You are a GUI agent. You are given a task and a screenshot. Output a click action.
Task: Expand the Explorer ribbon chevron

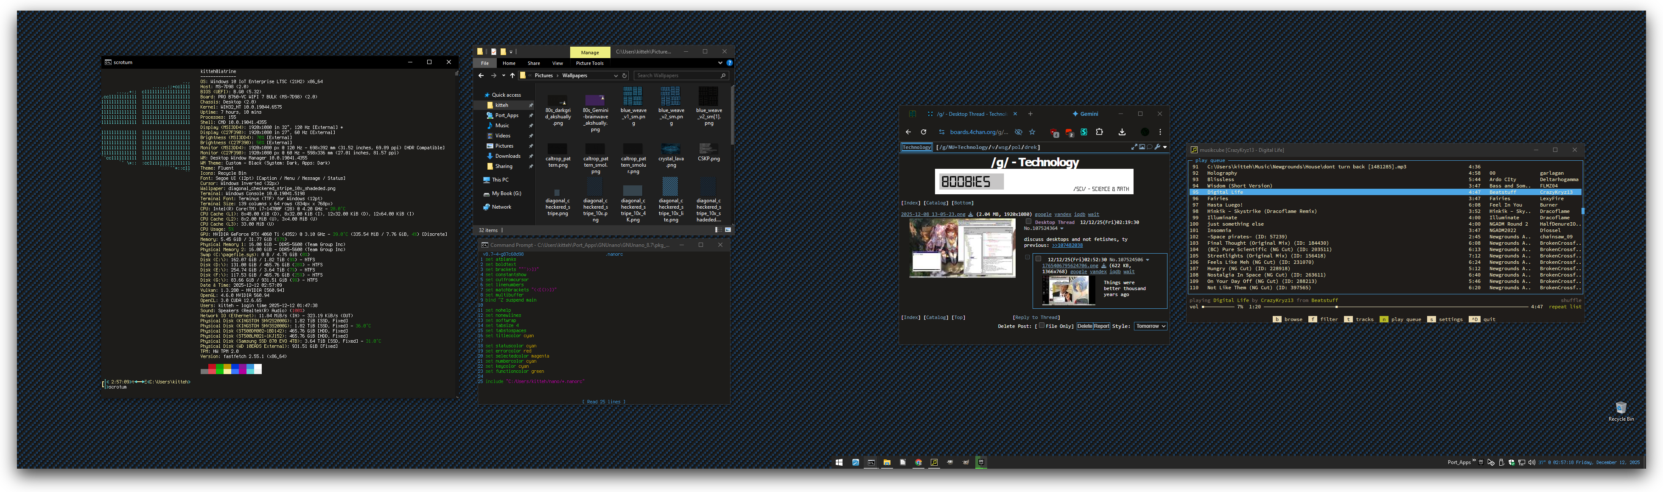pos(720,63)
